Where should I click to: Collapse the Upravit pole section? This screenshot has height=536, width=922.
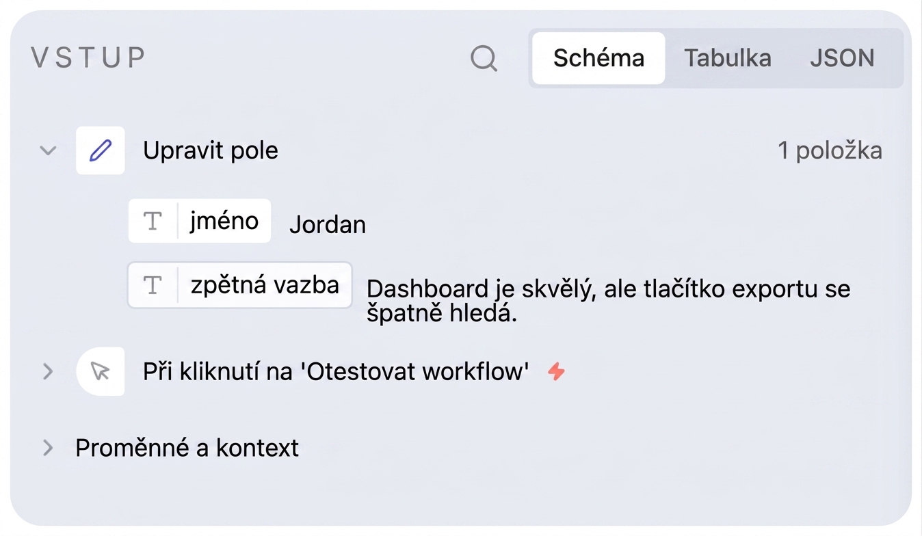pyautogui.click(x=48, y=150)
